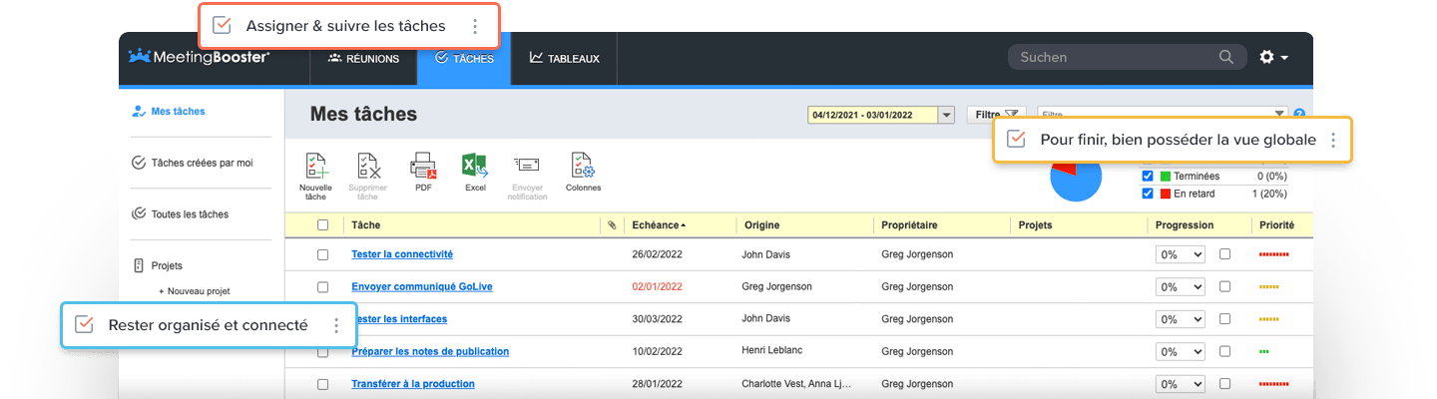Image resolution: width=1437 pixels, height=399 pixels.
Task: Click the magnifier icon in search bar
Action: click(x=1226, y=58)
